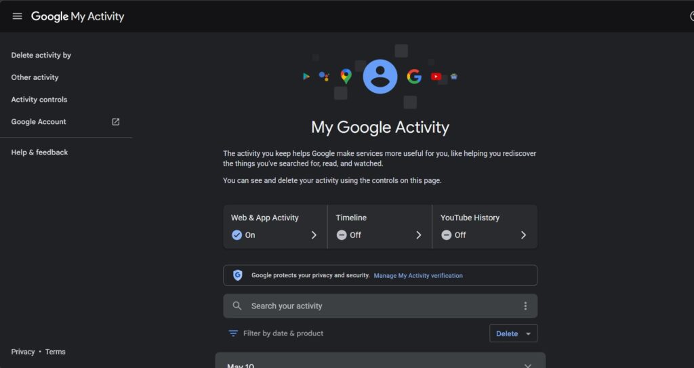
Task: Go to Activity controls
Action: [39, 100]
